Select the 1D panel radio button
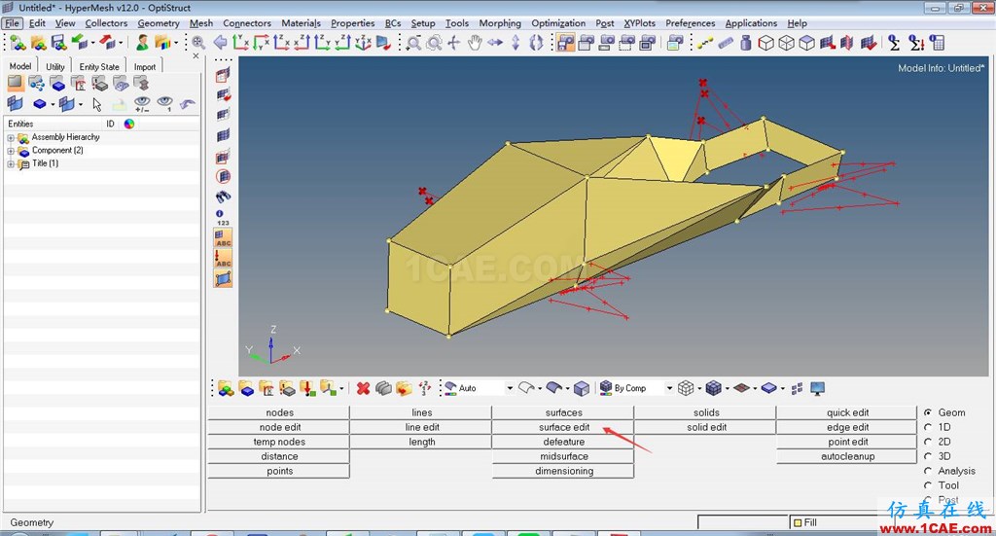 coord(928,427)
